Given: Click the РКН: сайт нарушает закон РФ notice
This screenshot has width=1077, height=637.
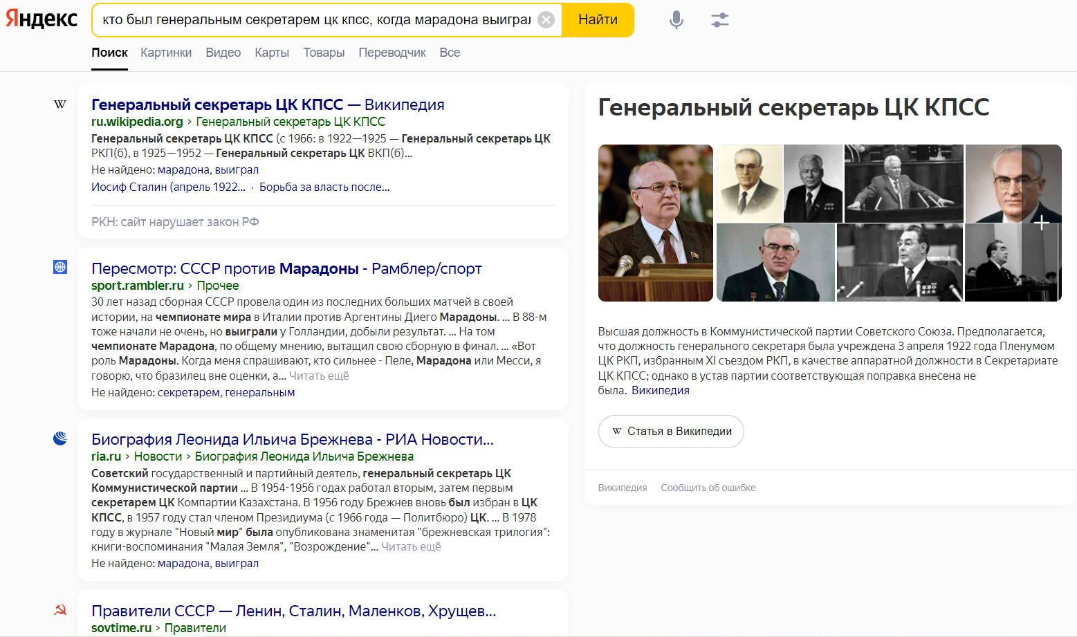Looking at the screenshot, I should [x=175, y=222].
